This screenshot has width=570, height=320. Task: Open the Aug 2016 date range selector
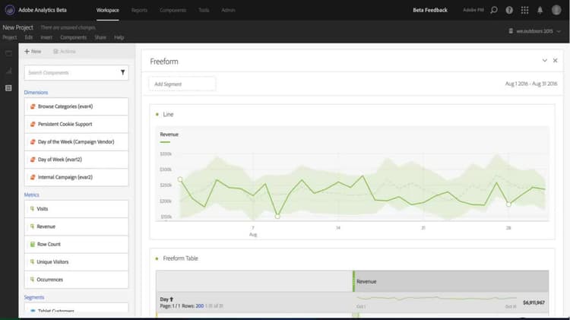point(531,84)
